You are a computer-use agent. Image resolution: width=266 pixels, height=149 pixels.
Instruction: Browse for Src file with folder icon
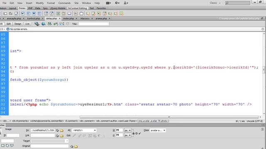(62, 130)
